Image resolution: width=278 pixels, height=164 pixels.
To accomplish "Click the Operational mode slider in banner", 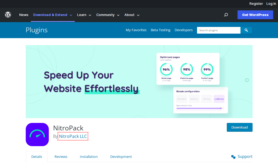I will click(200, 108).
